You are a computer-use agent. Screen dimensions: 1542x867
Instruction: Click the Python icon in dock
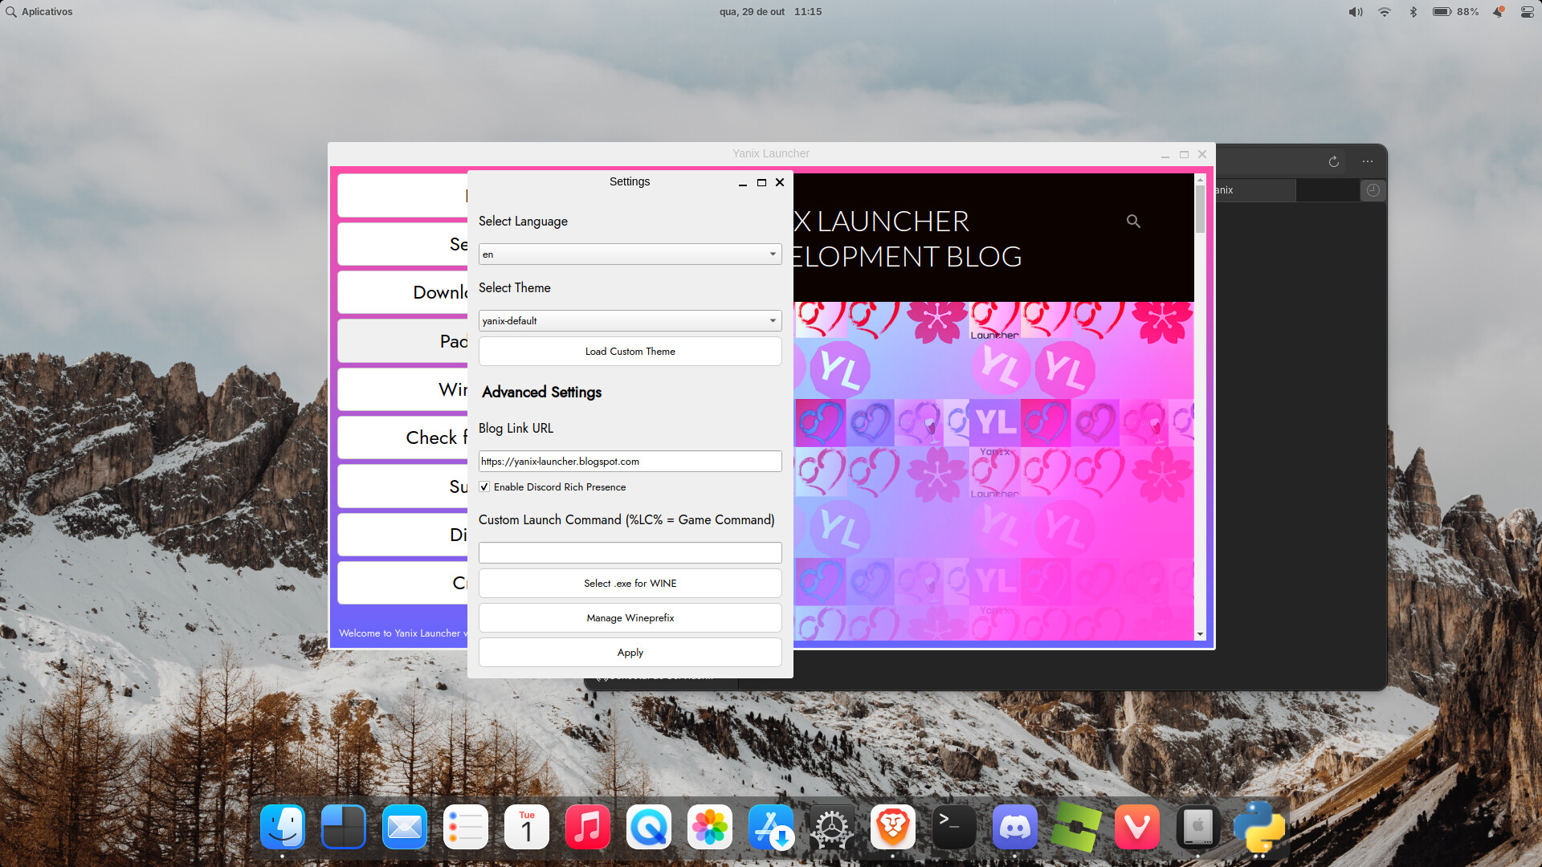[x=1258, y=827]
